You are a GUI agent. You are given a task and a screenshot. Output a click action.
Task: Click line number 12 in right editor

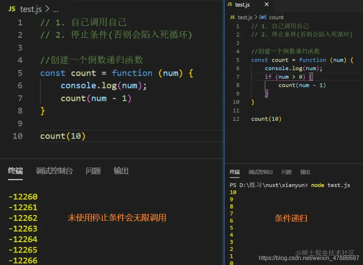click(x=236, y=119)
